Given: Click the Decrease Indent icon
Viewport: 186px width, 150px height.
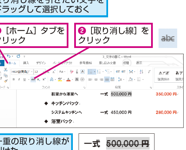Looking at the screenshot, I should tap(118, 72).
